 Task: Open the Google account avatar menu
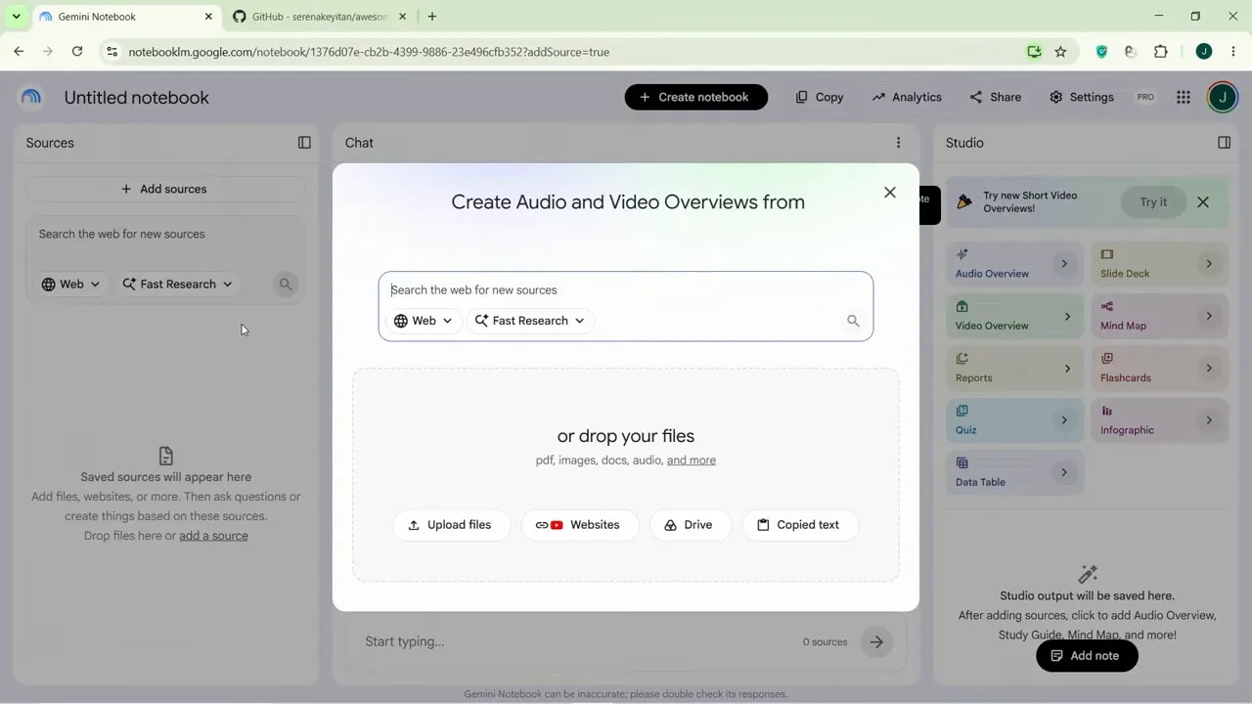[x=1223, y=97]
